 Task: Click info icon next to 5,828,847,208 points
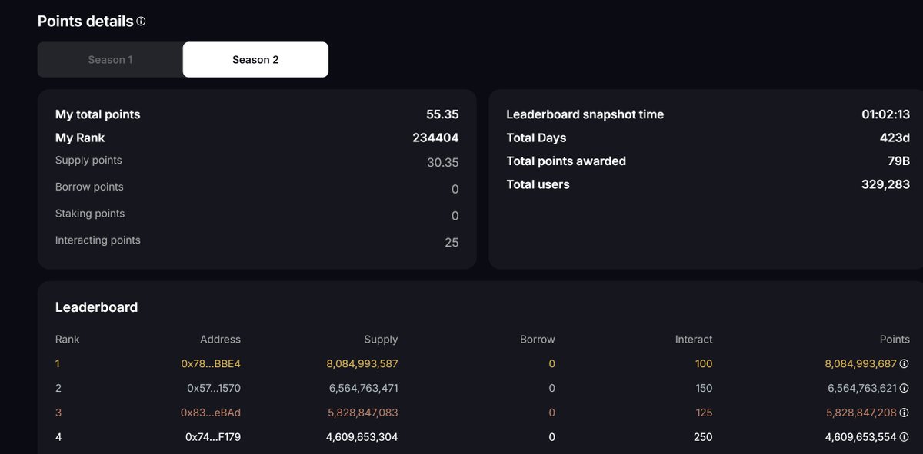pyautogui.click(x=905, y=413)
